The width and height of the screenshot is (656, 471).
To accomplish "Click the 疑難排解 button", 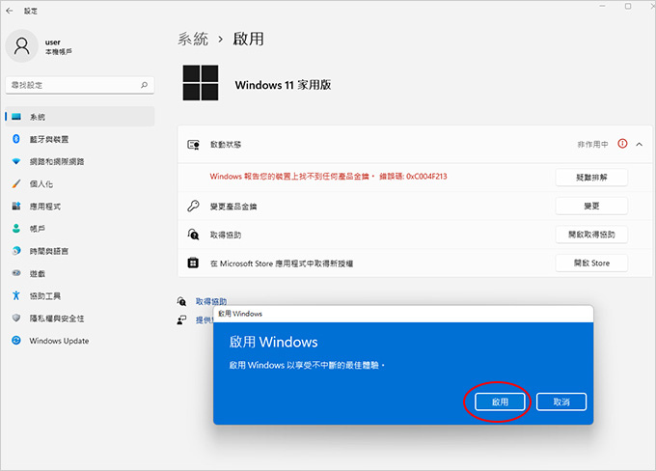I will (x=591, y=177).
